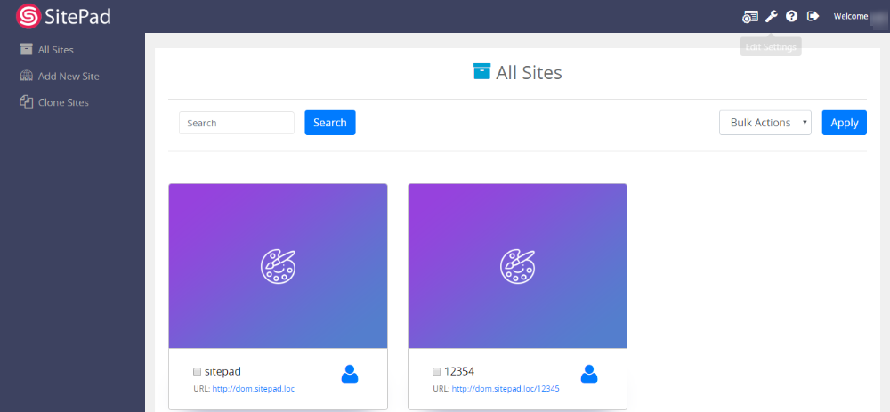Open the control panel icon in header

pyautogui.click(x=750, y=16)
